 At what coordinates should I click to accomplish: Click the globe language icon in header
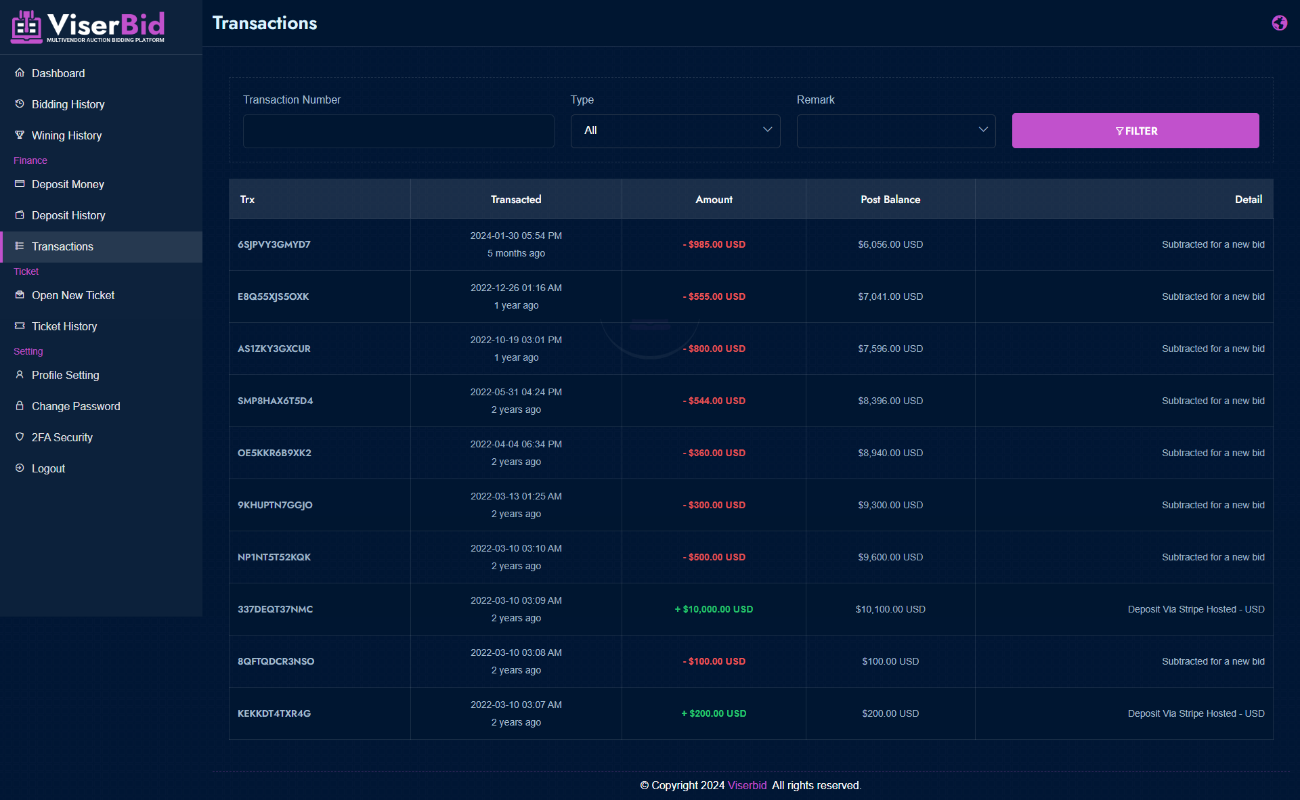tap(1279, 23)
